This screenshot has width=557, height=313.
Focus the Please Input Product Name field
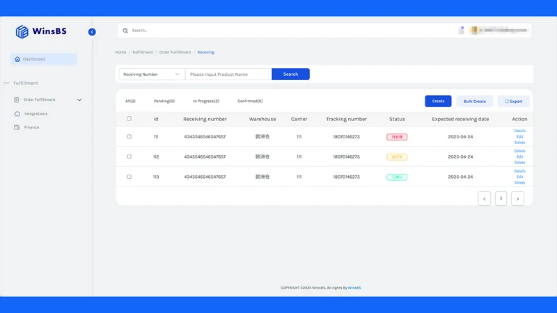point(228,74)
